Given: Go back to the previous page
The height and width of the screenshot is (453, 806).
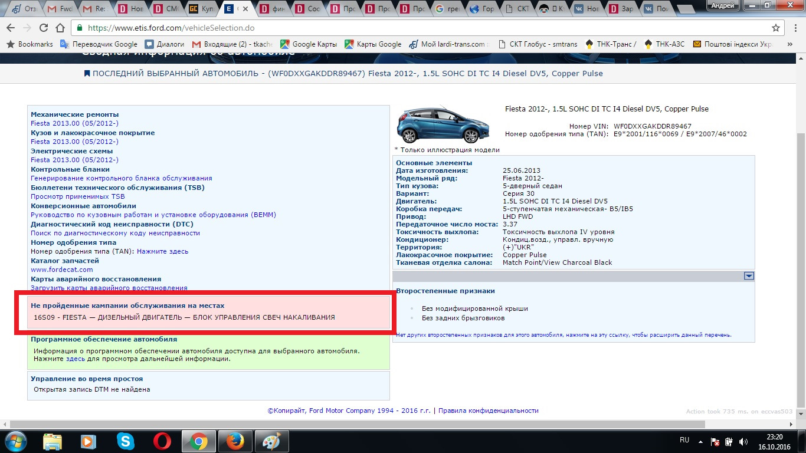Looking at the screenshot, I should pyautogui.click(x=11, y=28).
